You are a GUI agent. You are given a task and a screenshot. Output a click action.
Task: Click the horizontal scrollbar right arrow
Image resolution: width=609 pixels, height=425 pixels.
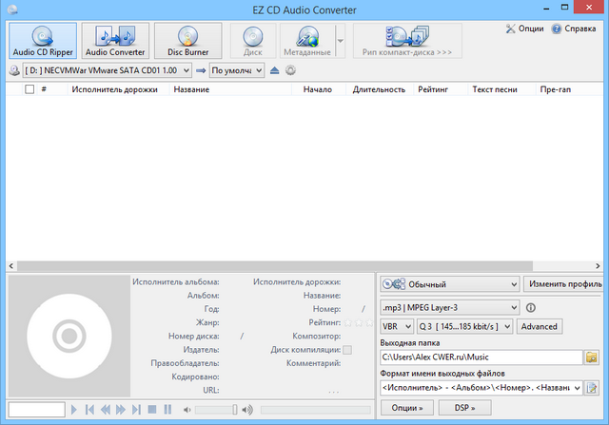pos(598,266)
